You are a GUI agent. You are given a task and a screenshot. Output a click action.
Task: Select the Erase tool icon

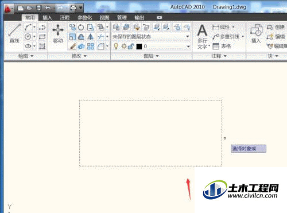point(72,46)
